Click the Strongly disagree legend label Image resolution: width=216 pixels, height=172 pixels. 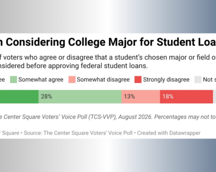pyautogui.click(x=166, y=80)
